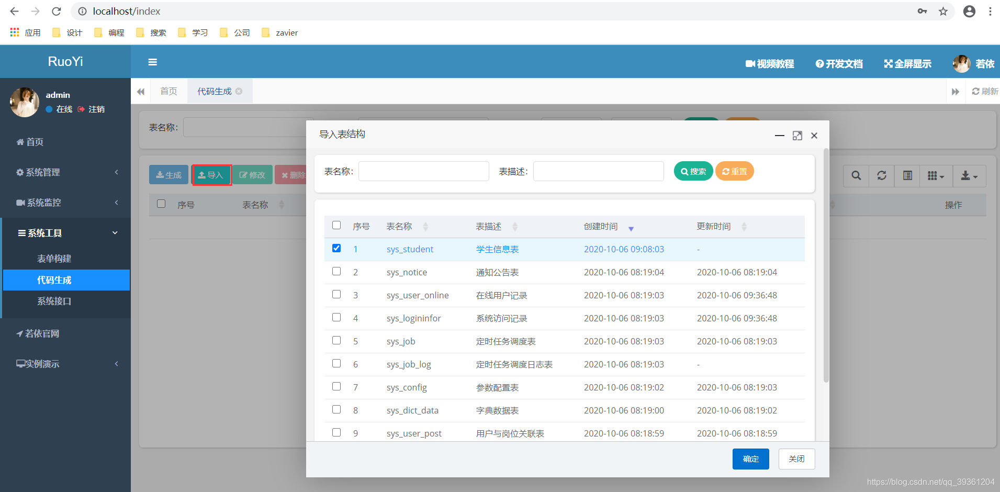Close the 代码生成 tab with its x icon
The width and height of the screenshot is (1000, 492).
point(239,91)
